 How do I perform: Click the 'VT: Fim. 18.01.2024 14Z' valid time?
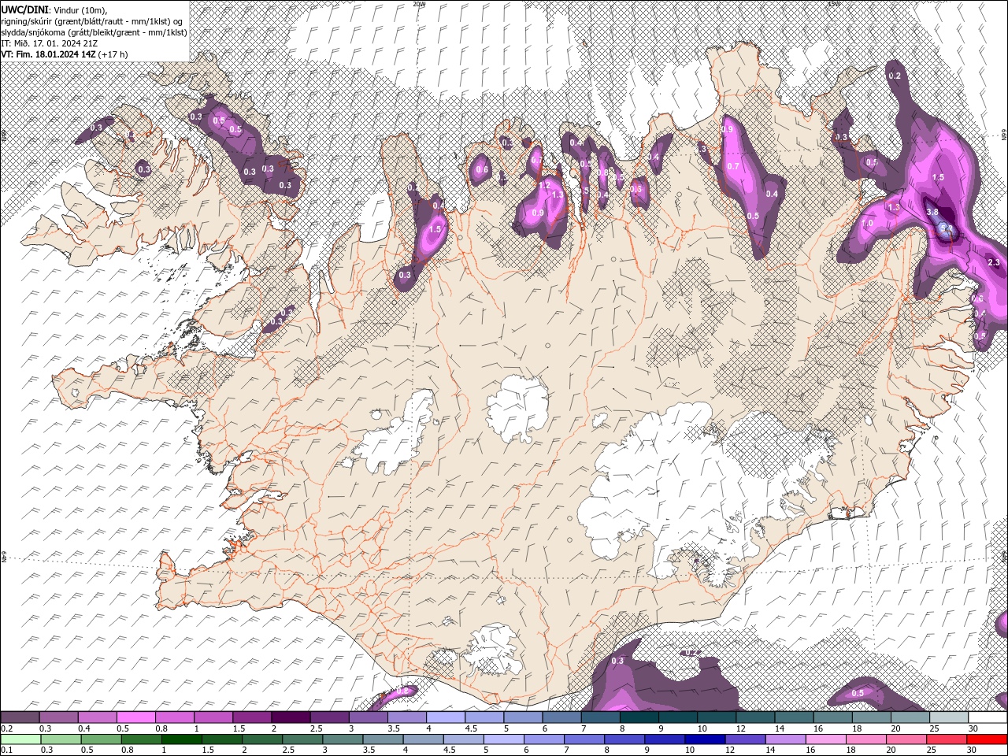[49, 54]
